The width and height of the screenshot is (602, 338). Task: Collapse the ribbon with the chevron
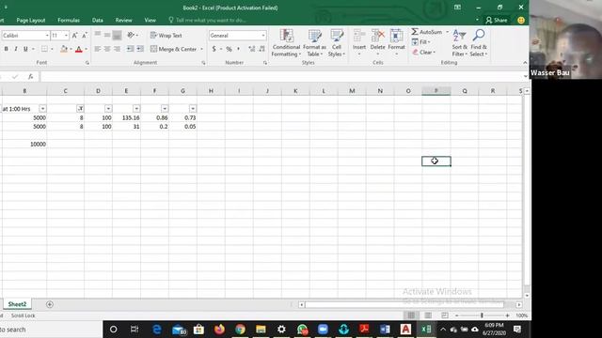point(525,63)
